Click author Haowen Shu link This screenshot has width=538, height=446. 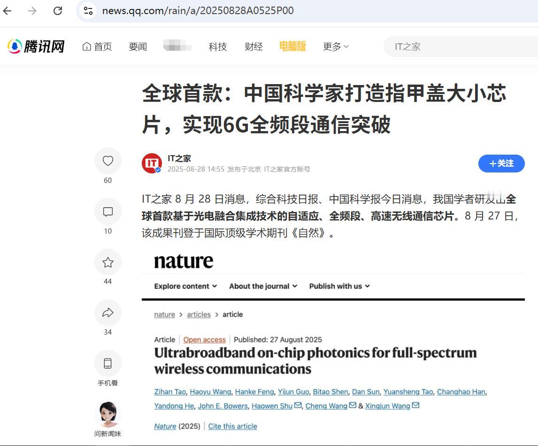click(272, 406)
